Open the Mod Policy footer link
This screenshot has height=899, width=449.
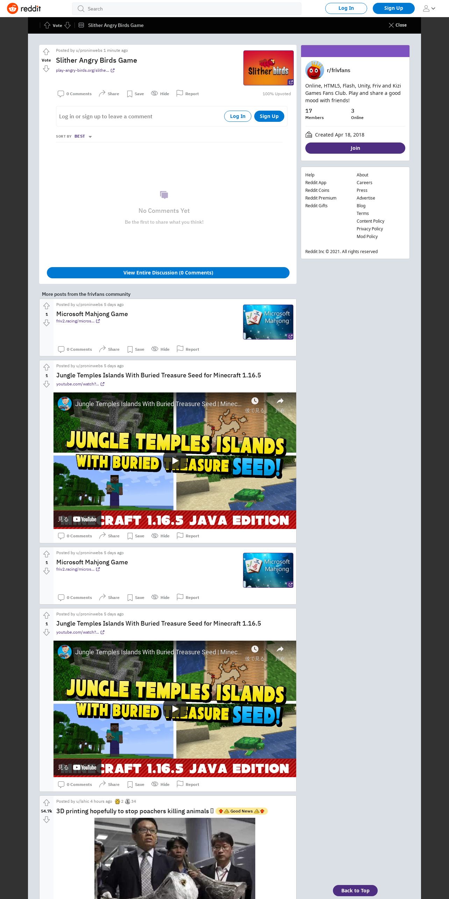click(367, 237)
